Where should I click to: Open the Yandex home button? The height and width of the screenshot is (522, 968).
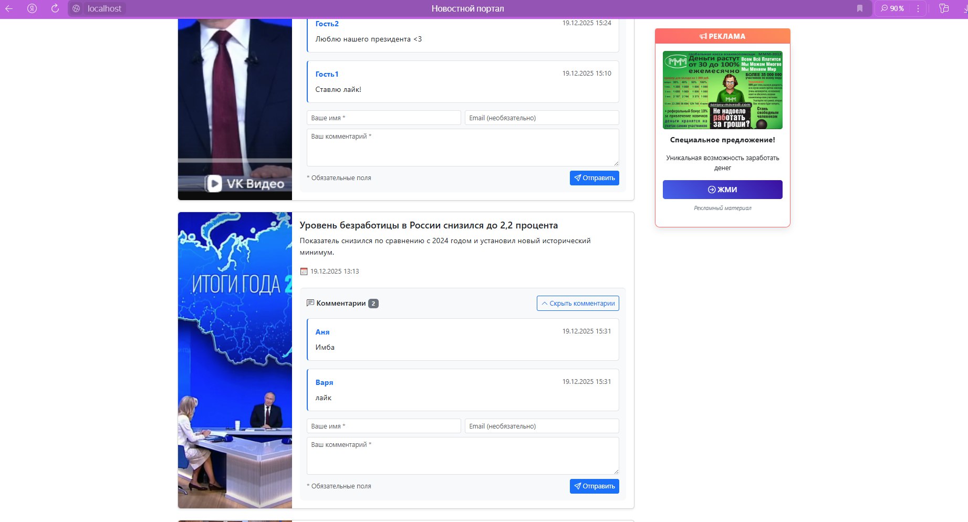pos(32,8)
